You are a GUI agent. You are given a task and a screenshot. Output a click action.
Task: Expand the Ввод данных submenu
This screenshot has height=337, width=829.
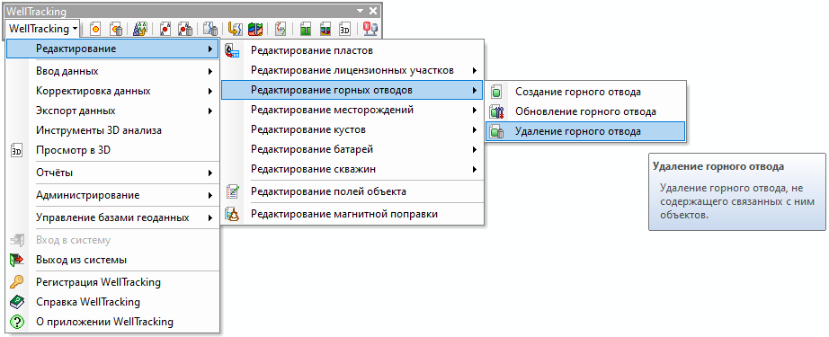click(112, 71)
